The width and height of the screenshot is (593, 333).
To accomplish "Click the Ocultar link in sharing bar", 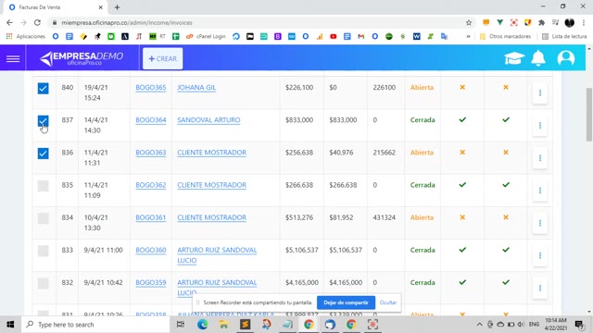I will point(388,302).
